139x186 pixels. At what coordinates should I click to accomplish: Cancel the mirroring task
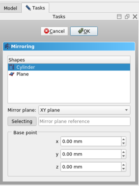[54, 31]
